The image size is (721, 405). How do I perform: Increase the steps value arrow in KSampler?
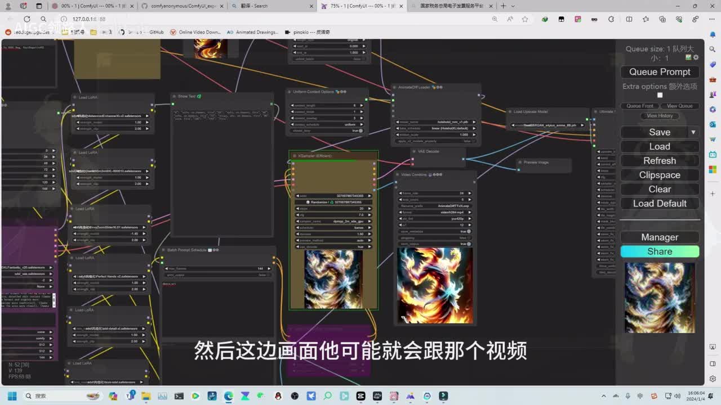click(x=370, y=209)
